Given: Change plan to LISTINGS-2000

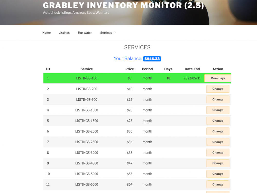Looking at the screenshot, I should tap(218, 131).
